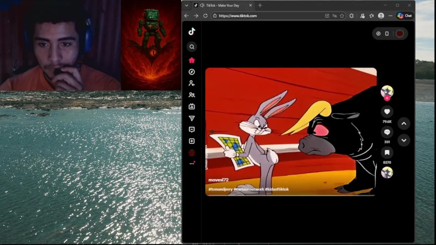Viewport: 436px width, 245px height.
Task: Go back in the browser
Action: tap(186, 16)
